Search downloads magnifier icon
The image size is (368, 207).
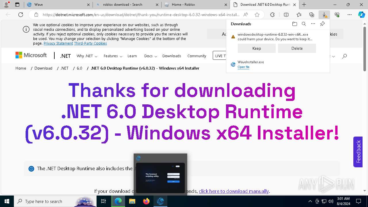coord(304,24)
